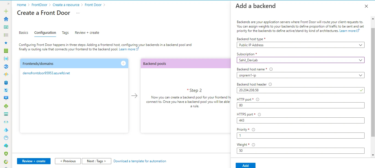Viewport: 375px width, 168px height.
Task: Select the Tags tab
Action: [x=65, y=32]
